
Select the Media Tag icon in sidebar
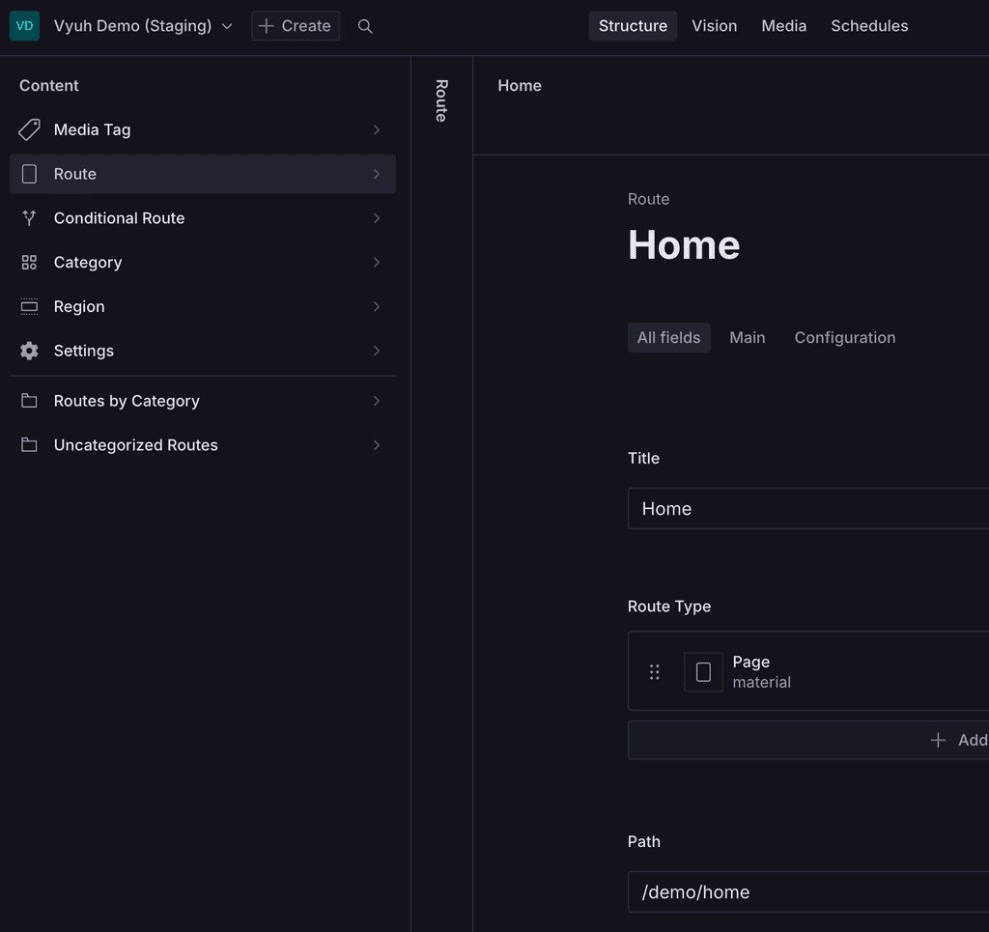tap(29, 128)
